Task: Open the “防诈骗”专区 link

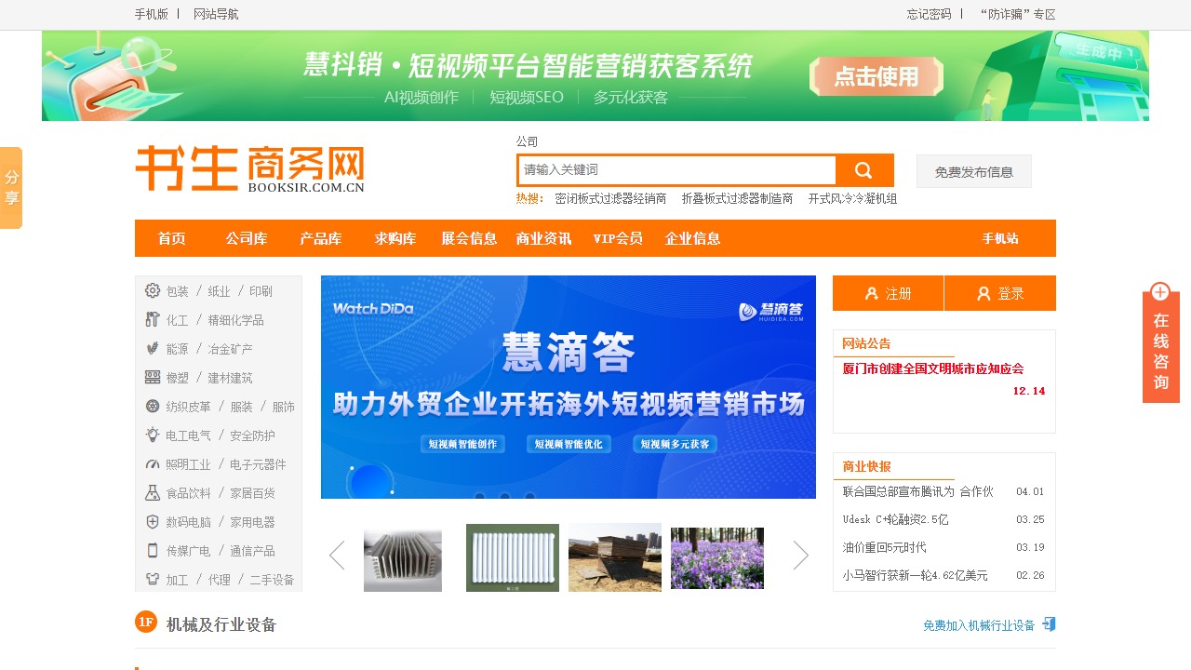Action: point(1018,14)
